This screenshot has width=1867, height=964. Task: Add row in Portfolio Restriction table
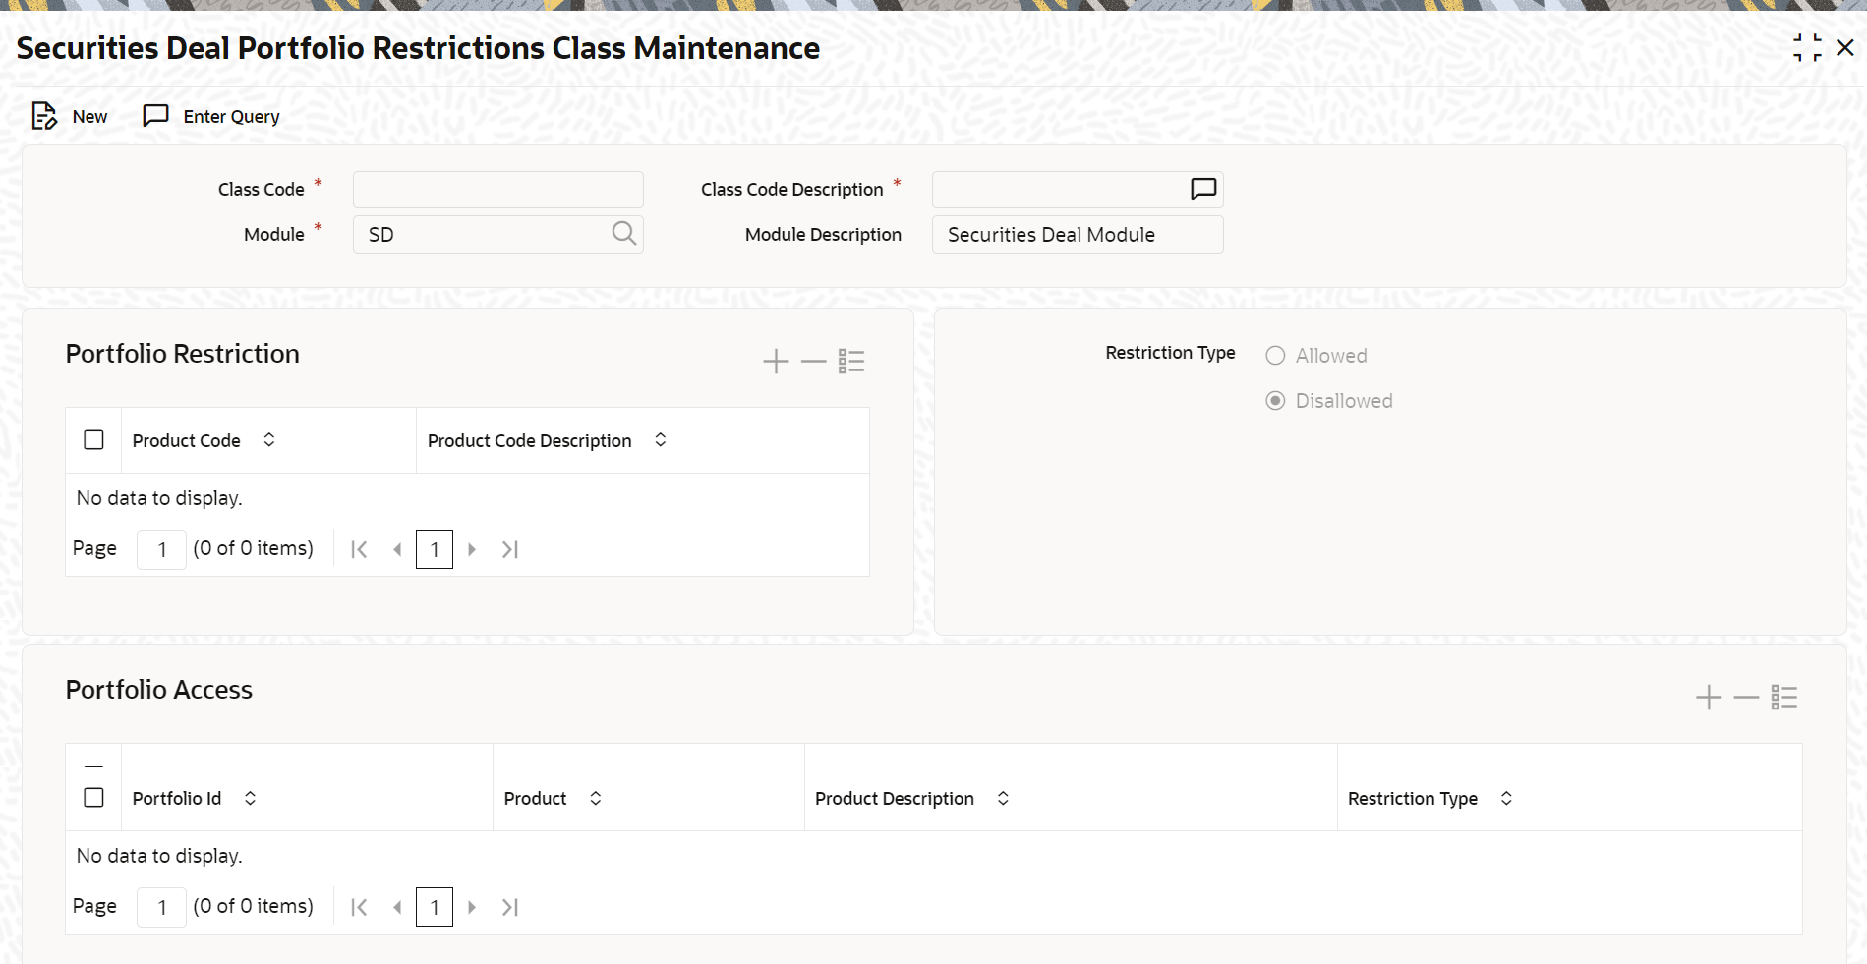tap(776, 362)
